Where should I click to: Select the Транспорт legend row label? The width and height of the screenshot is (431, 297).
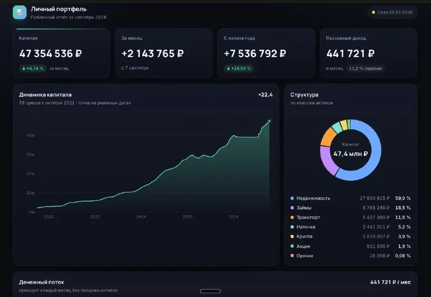coord(308,217)
